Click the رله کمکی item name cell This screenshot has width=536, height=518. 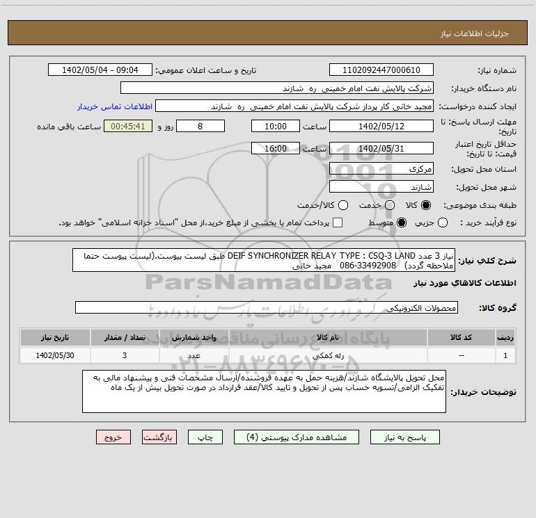pos(328,355)
